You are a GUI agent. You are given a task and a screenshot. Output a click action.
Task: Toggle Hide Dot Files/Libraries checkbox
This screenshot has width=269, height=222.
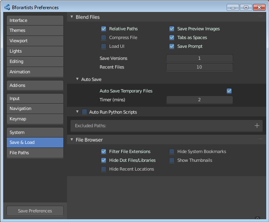coord(104,160)
